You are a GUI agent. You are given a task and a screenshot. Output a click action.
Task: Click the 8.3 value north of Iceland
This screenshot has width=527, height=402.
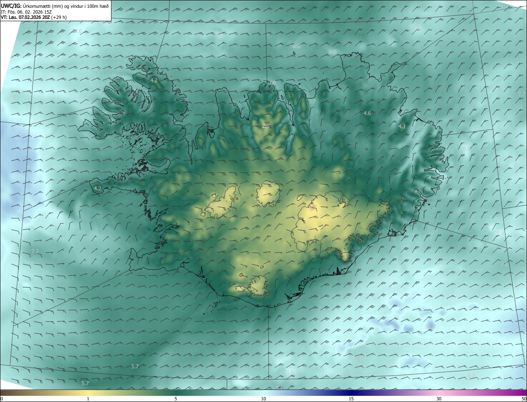pyautogui.click(x=333, y=52)
